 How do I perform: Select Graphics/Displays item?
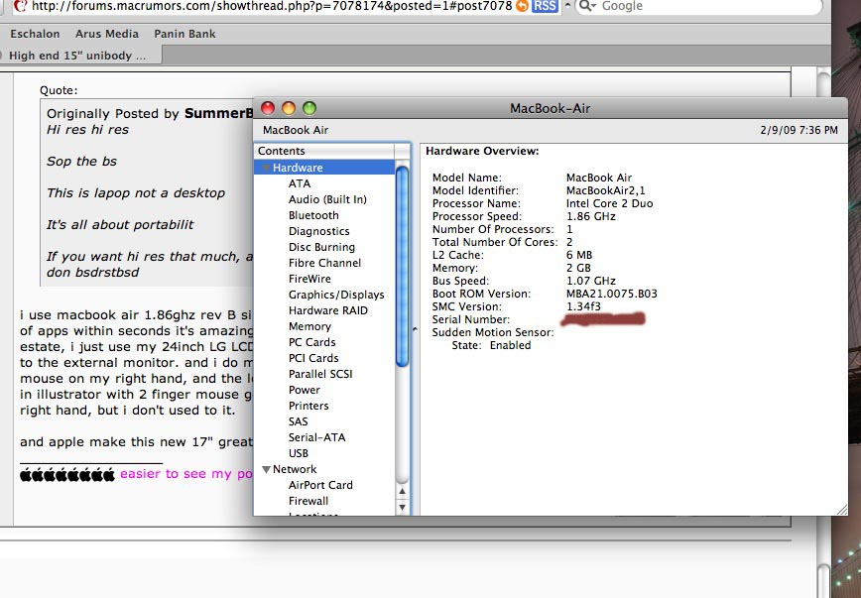tap(336, 295)
